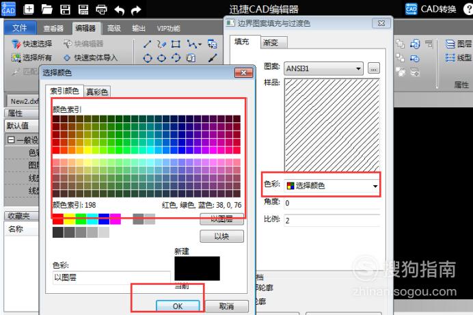Pick the magenta standard color swatch
The height and width of the screenshot is (315, 473).
(x=116, y=219)
